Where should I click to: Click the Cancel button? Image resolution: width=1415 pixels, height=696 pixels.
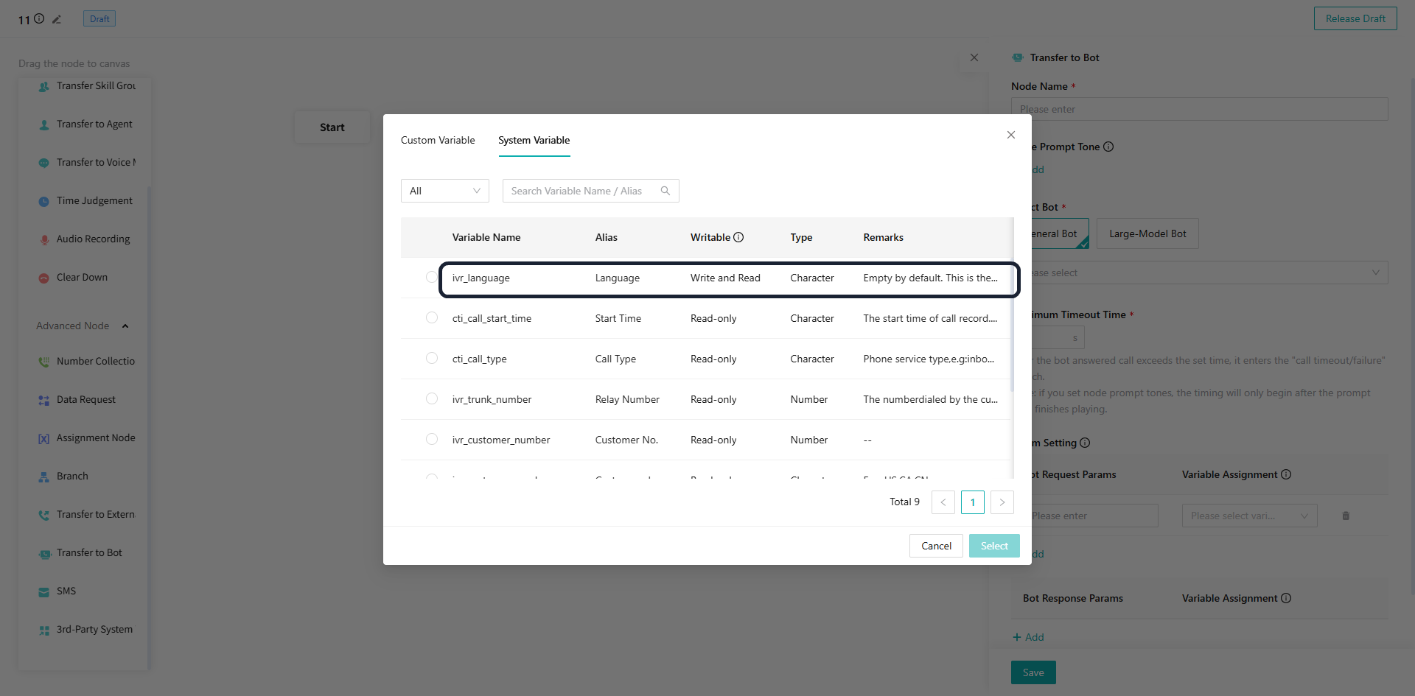936,546
